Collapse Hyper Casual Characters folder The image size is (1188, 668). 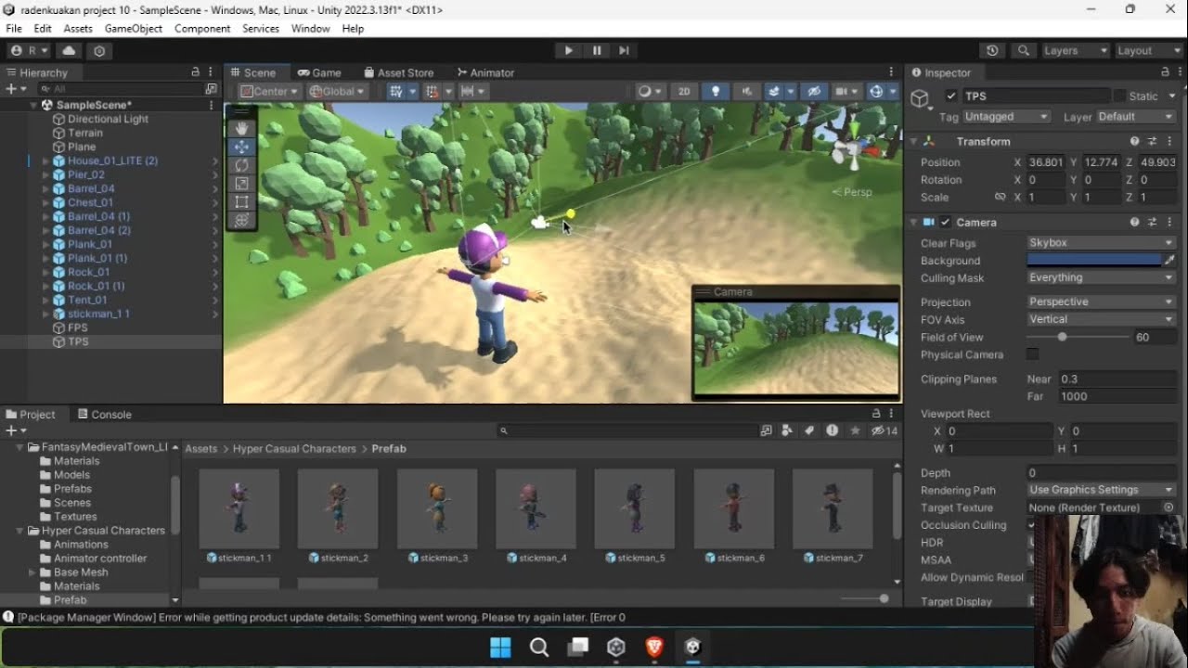pyautogui.click(x=20, y=531)
